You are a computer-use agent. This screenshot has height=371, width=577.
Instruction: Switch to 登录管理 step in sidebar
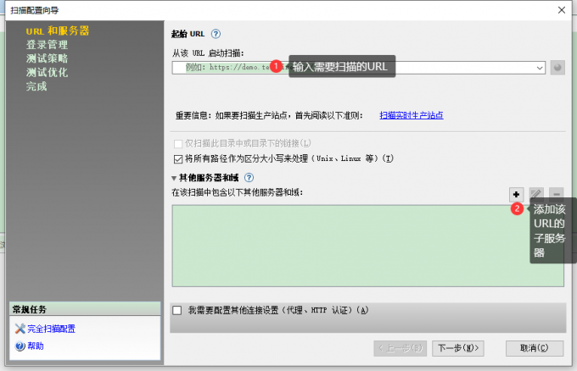[47, 45]
